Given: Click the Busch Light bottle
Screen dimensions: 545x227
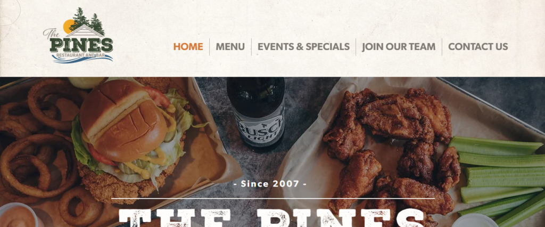Looking at the screenshot, I should (256, 113).
